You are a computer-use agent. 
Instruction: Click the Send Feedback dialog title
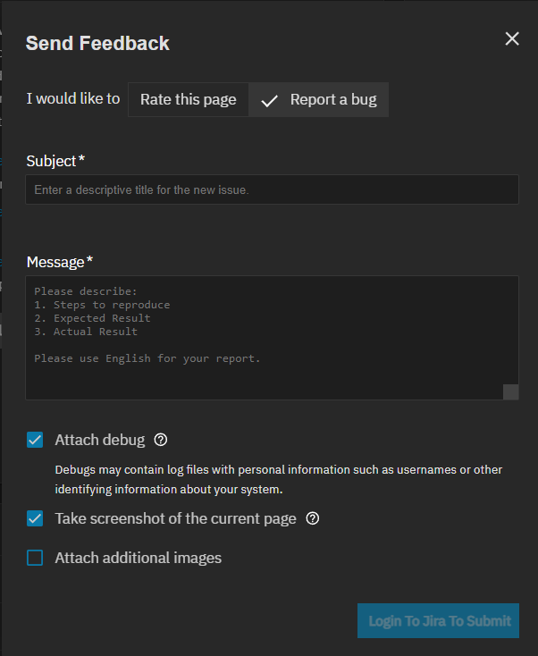(x=97, y=43)
